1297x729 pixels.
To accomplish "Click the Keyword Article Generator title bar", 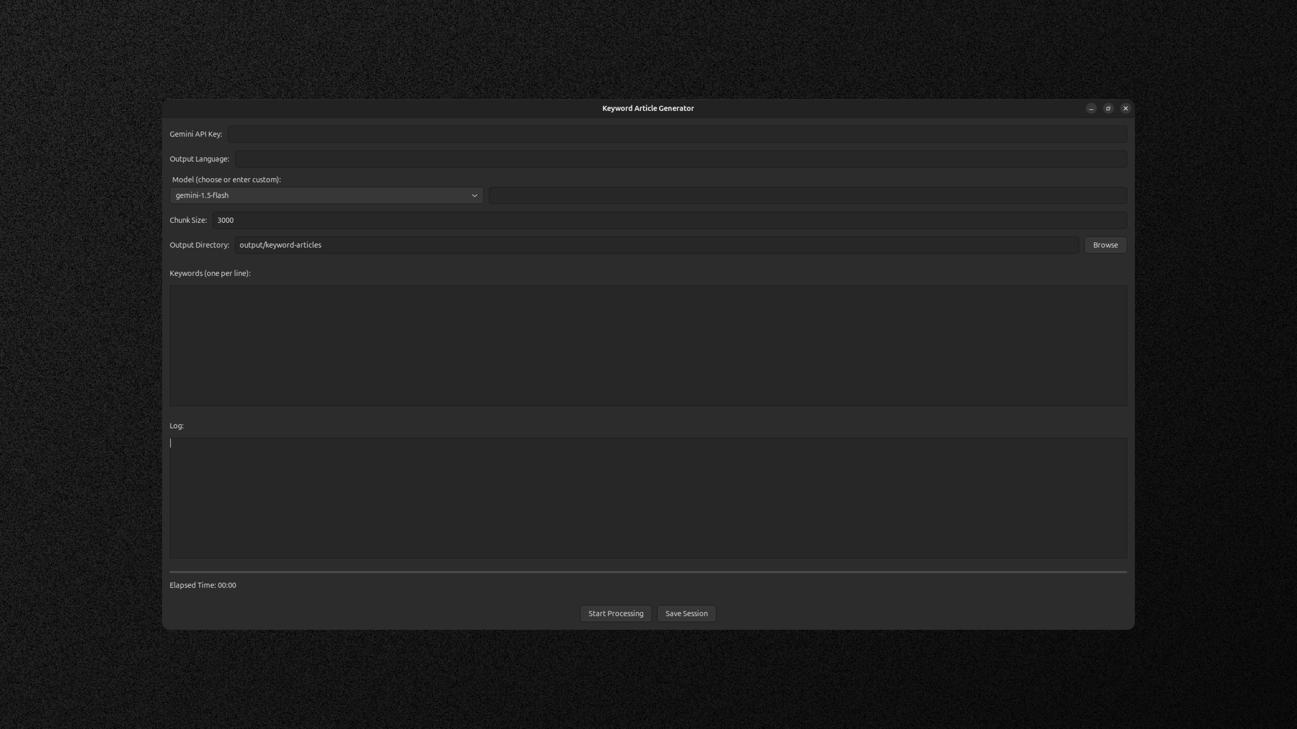I will tap(647, 108).
